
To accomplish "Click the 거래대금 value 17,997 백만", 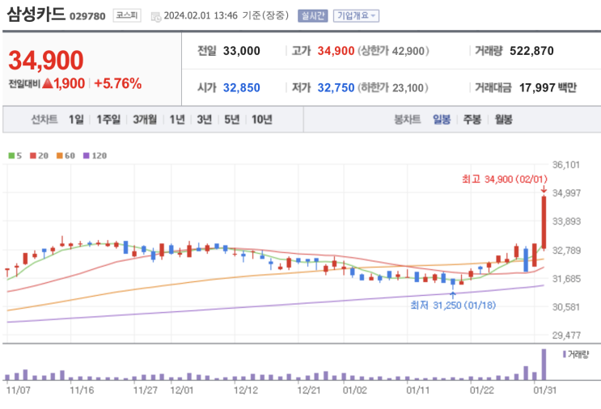I will tap(548, 87).
